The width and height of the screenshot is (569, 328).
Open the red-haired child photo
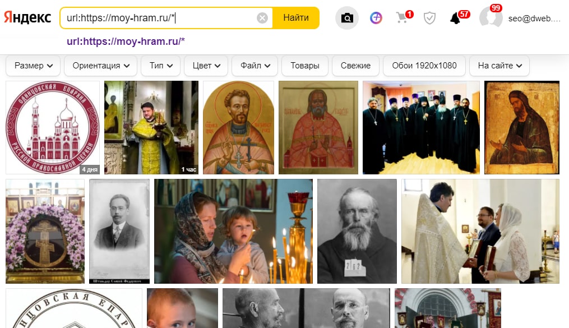click(x=183, y=308)
